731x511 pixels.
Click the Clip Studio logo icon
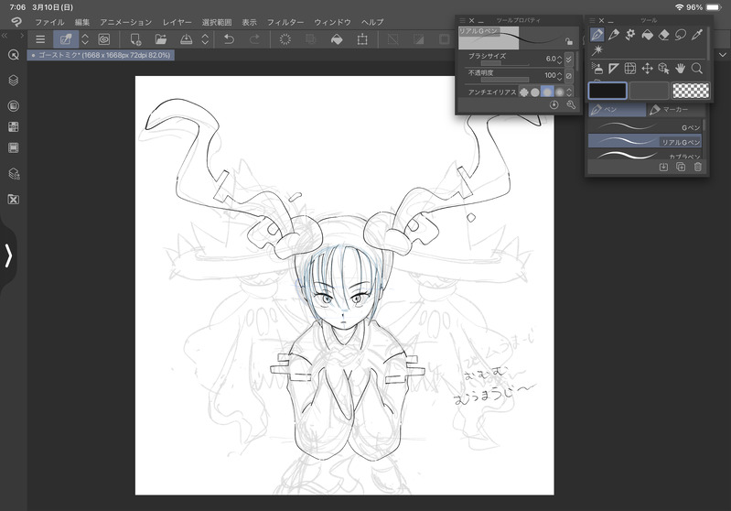[x=16, y=22]
